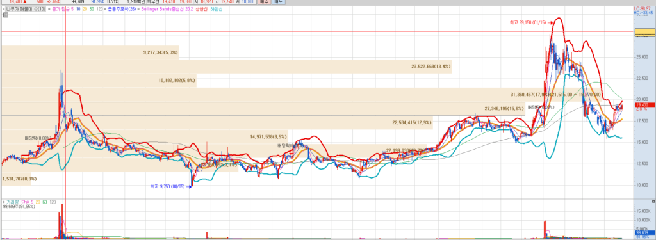The image size is (656, 240).
Task: Click the 22,534,415(12.9%) volume profile label
Action: pos(412,122)
